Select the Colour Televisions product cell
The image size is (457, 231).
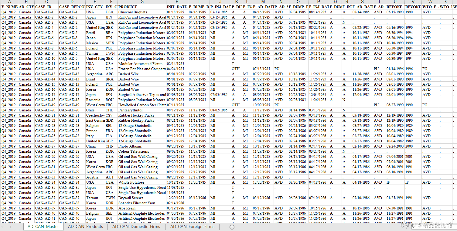[142, 151]
